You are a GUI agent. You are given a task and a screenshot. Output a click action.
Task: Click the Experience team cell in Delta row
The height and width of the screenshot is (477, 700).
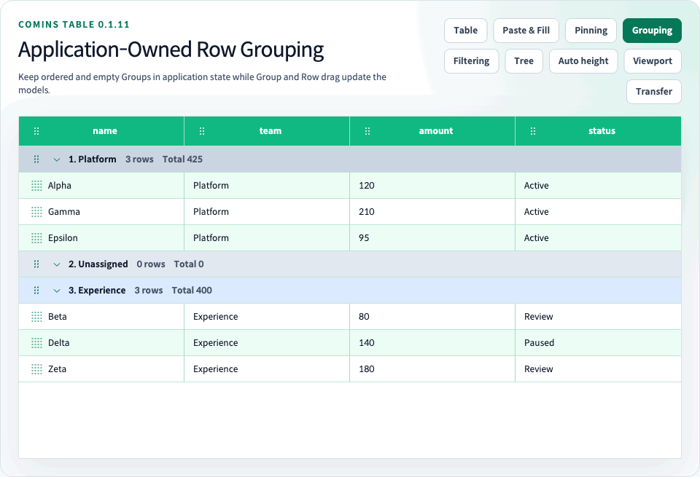coord(267,343)
